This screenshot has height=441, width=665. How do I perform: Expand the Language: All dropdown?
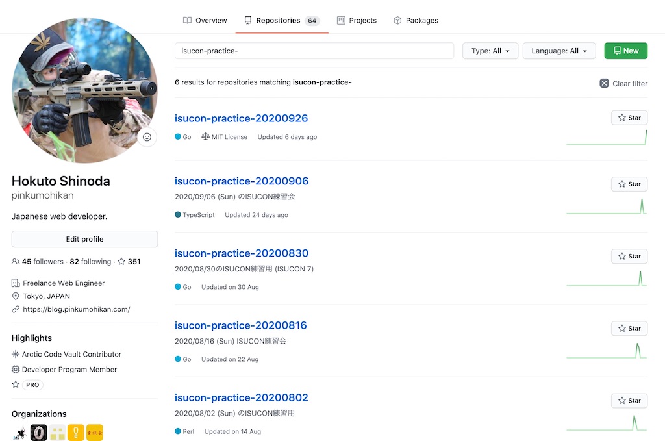pyautogui.click(x=559, y=51)
